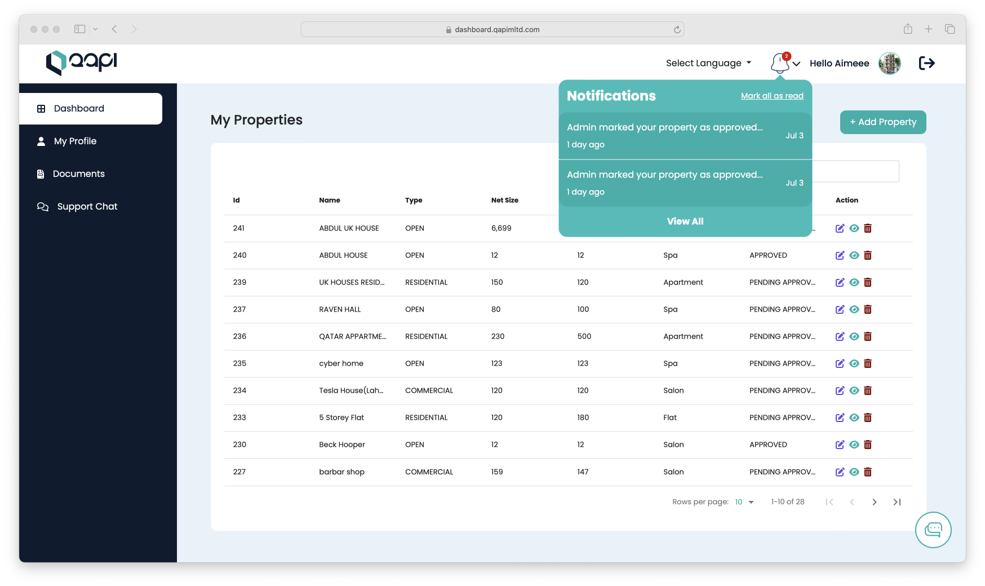Edit the ABDUL HOUSE property row

click(x=840, y=255)
